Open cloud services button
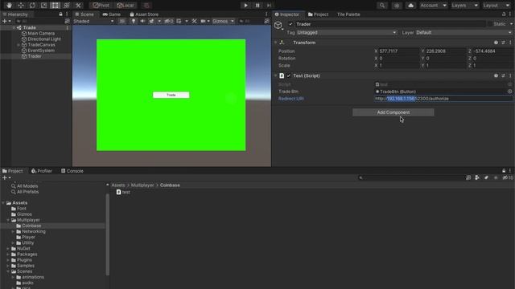The width and height of the screenshot is (515, 289). (x=410, y=6)
